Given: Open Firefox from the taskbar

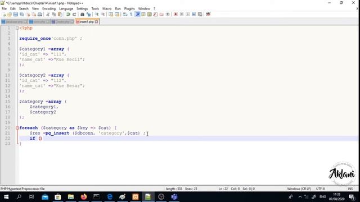Looking at the screenshot, I should tap(84, 197).
